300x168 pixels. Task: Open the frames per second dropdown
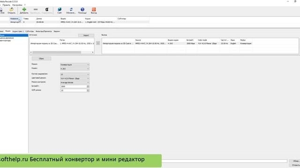75,74
